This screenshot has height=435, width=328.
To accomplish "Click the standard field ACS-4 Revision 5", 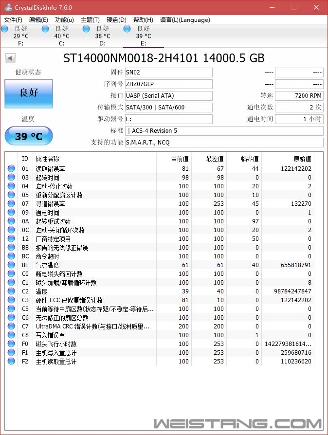I will point(224,131).
